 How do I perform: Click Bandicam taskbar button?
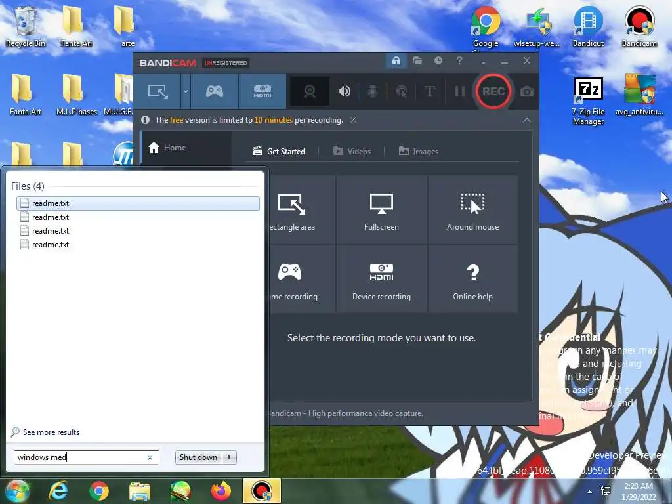[x=262, y=491]
